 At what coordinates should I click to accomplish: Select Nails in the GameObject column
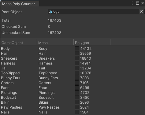[5, 112]
